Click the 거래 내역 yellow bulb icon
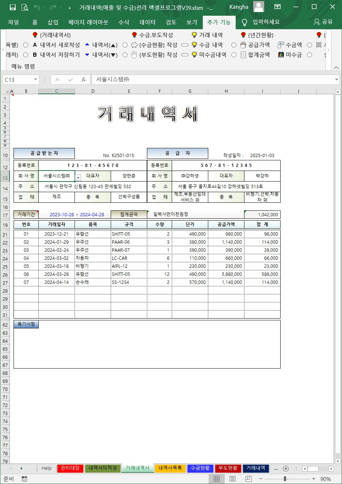Viewport: 342px width, 484px height. pos(194,35)
